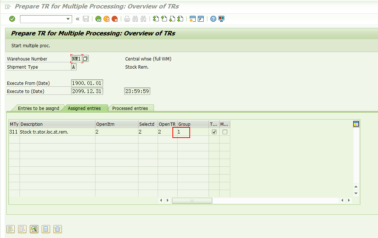The height and width of the screenshot is (238, 378).
Task: Click the Description column header
Action: pos(57,124)
